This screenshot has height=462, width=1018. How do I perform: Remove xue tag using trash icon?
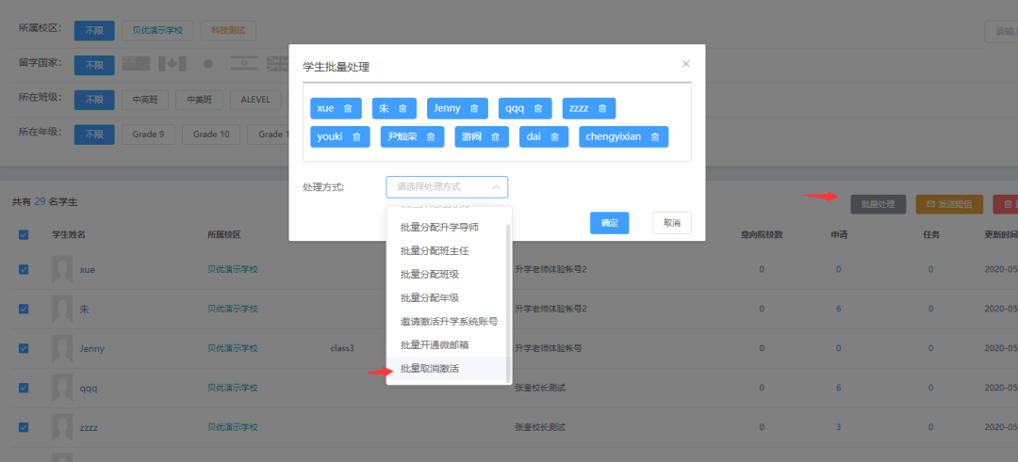[348, 109]
